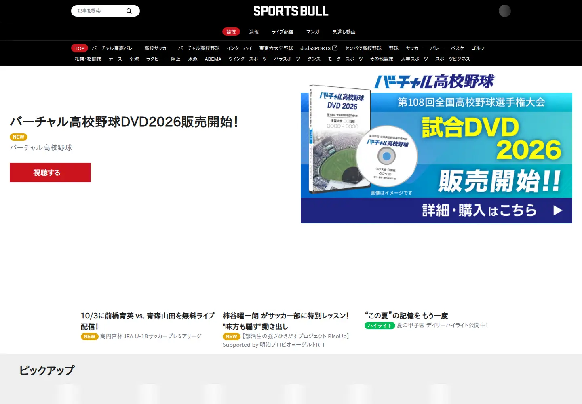Open the ABEMA category
Screen dimensions: 582x404
[x=213, y=59]
